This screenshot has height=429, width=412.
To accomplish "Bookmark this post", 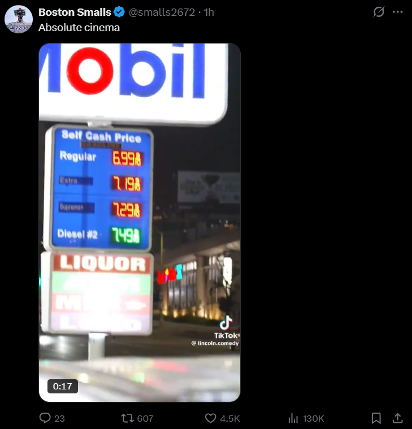I will tap(376, 418).
